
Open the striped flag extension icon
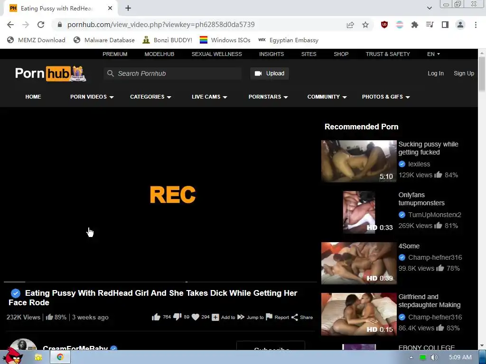pos(400,25)
